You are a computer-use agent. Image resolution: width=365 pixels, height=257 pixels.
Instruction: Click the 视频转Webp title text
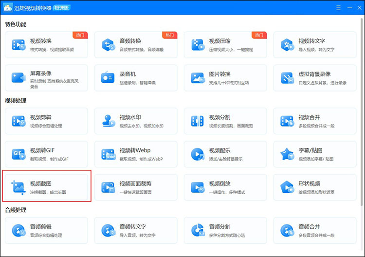pyautogui.click(x=135, y=150)
